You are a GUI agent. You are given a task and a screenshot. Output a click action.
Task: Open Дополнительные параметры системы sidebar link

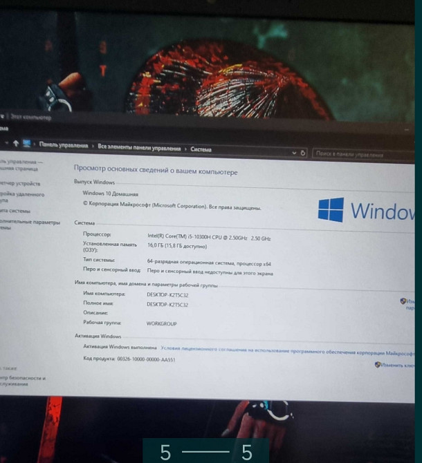(x=30, y=225)
